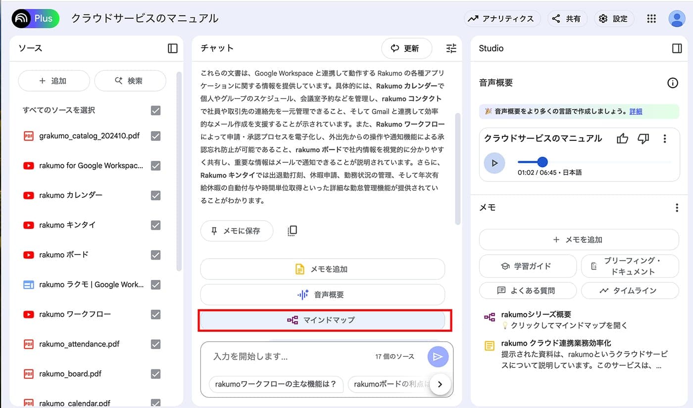Click the 更新 refresh button
This screenshot has width=693, height=408.
tap(406, 48)
